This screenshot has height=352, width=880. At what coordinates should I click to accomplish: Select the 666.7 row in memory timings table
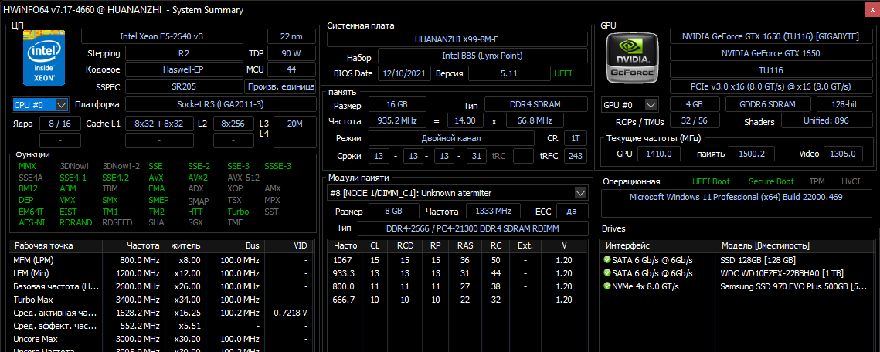[x=457, y=300]
